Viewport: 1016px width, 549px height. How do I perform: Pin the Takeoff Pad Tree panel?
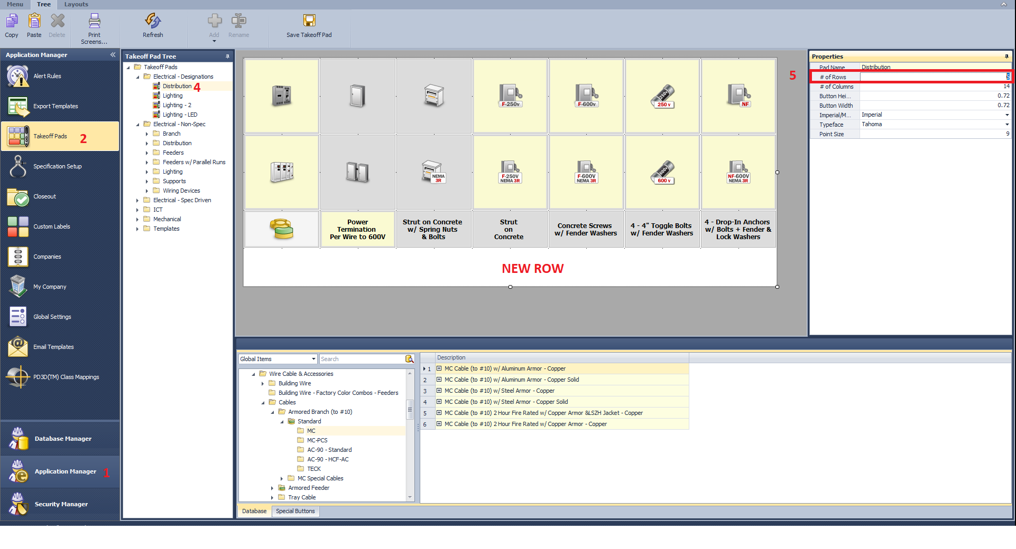tap(227, 56)
